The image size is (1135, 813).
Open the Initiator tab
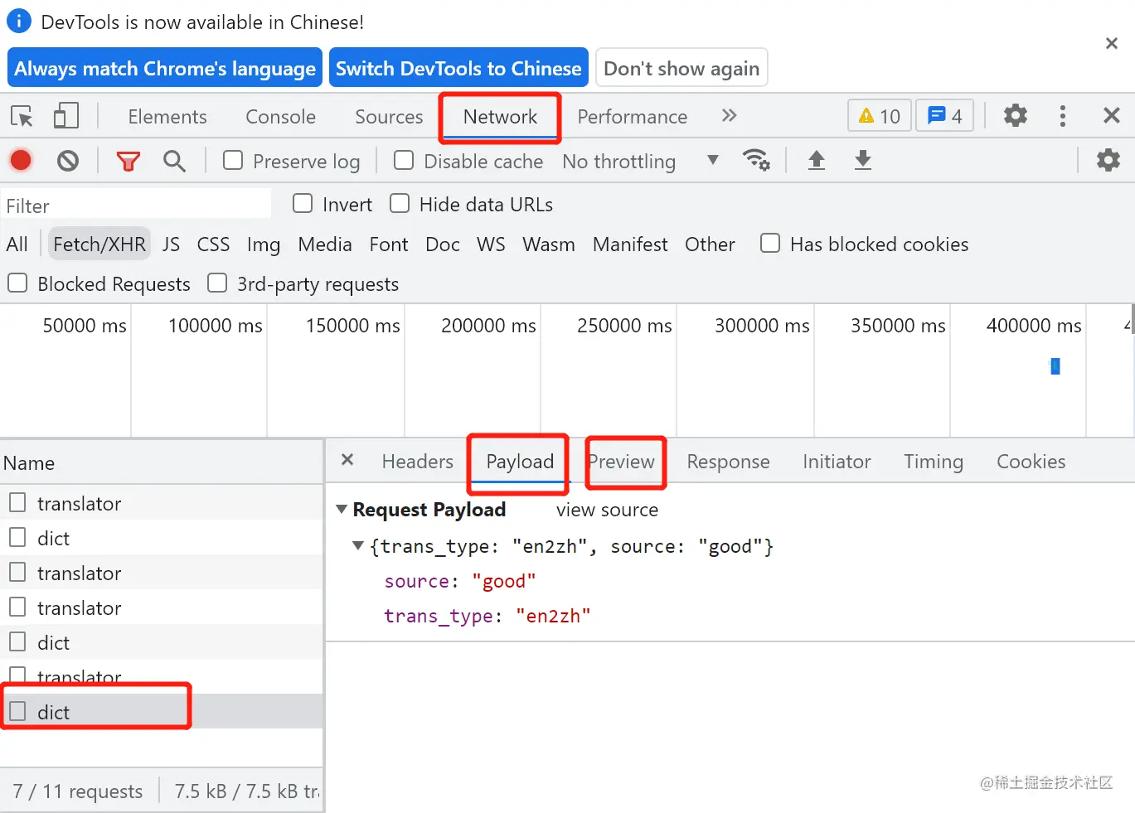(837, 462)
